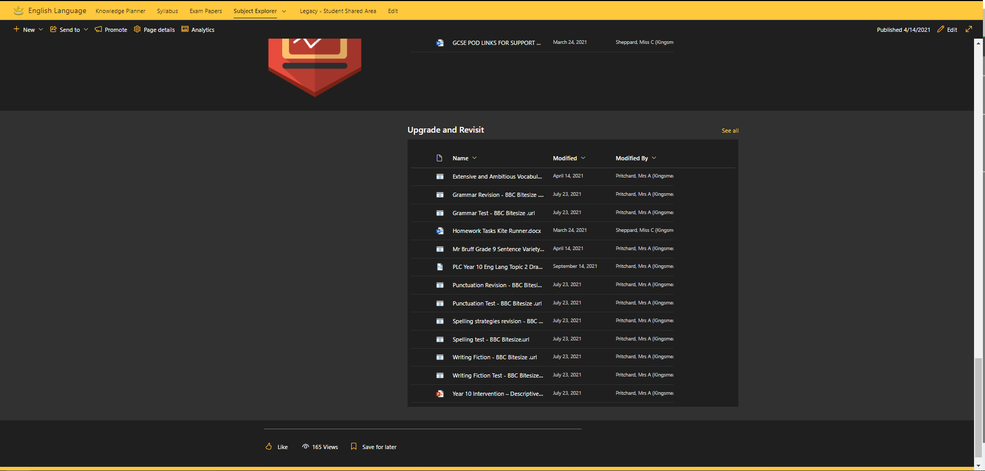
Task: Click the file type column header icon
Action: pos(439,158)
